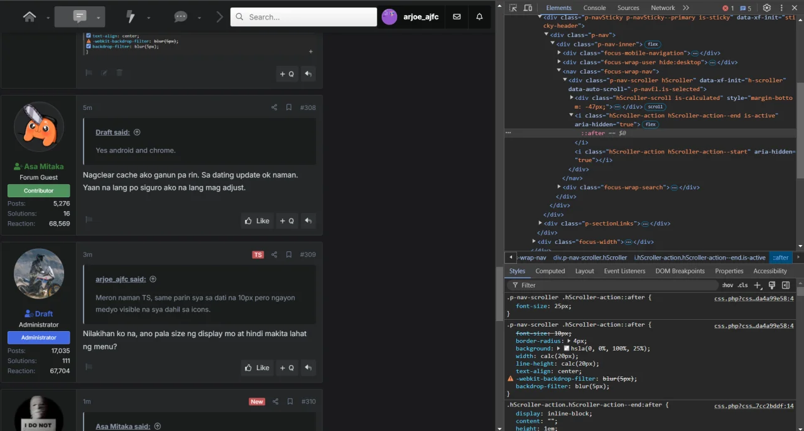
Task: Expand the p-sectionLinks div node
Action: (541, 223)
